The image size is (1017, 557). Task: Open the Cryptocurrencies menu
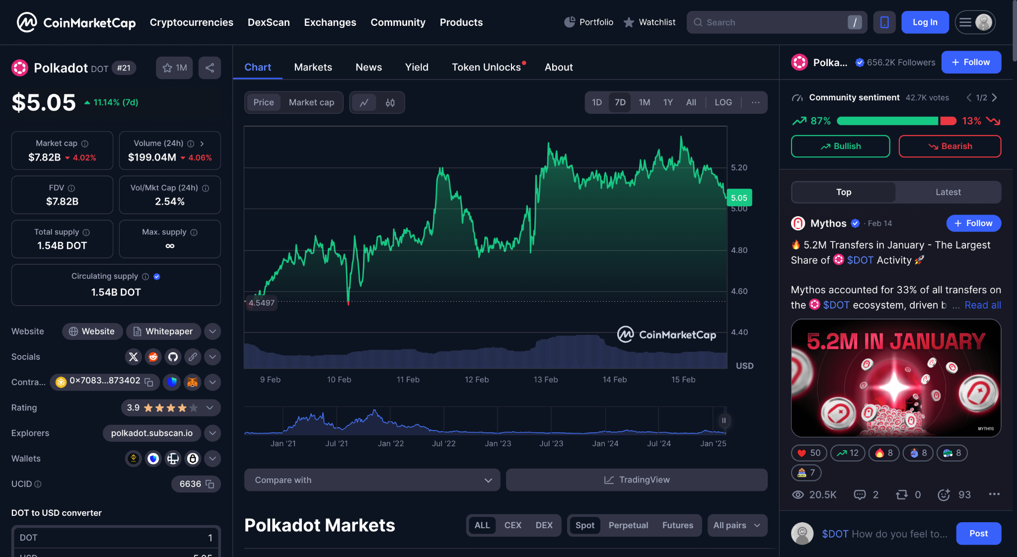pos(191,22)
